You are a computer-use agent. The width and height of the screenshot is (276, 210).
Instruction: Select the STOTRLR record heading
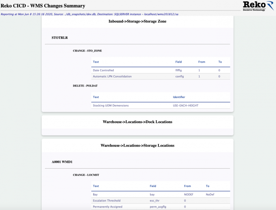[x=60, y=37]
